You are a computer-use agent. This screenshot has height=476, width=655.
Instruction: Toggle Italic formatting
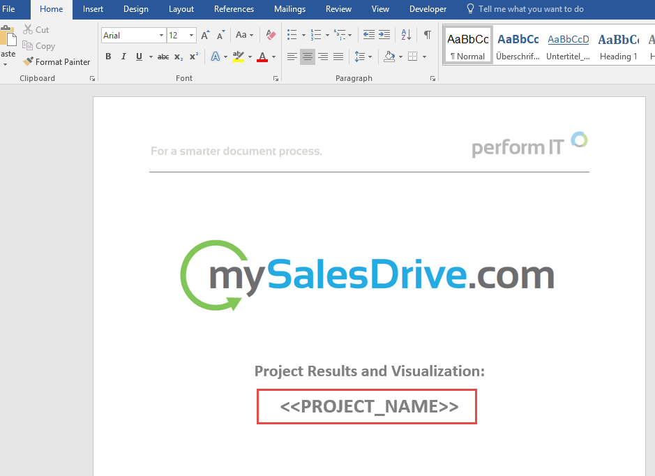click(123, 57)
